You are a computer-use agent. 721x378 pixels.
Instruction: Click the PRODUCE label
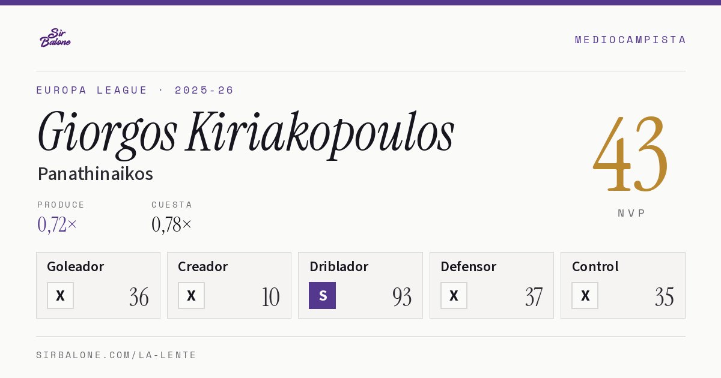click(61, 205)
